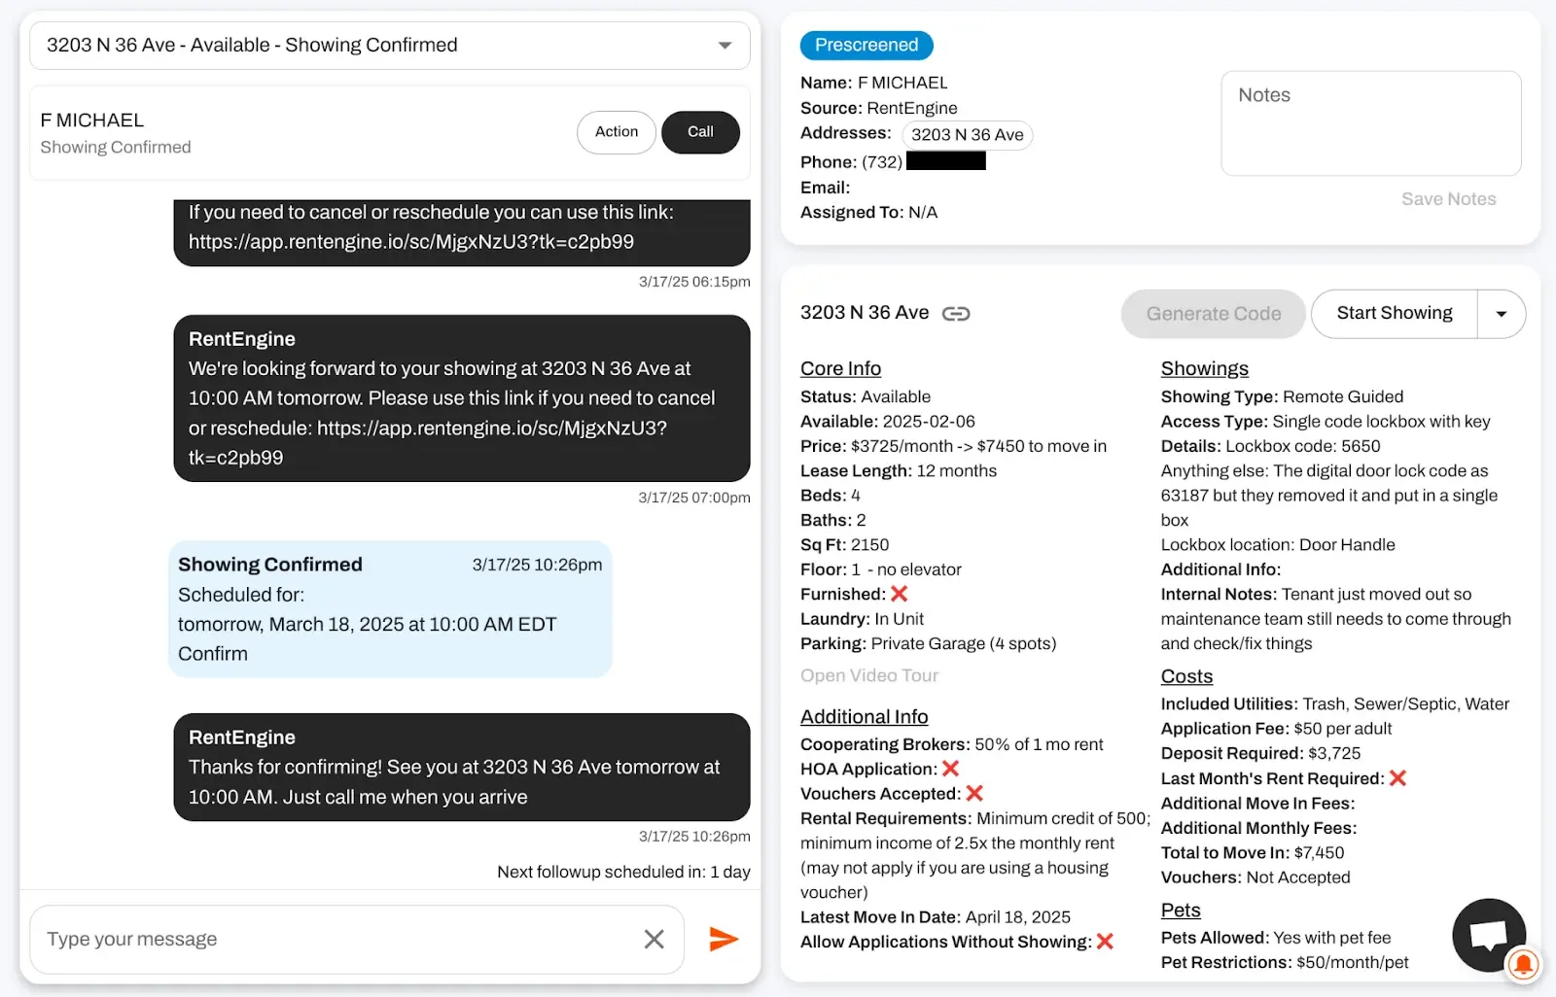Click the Prescreened status badge
Image resolution: width=1556 pixels, height=997 pixels.
(x=866, y=46)
